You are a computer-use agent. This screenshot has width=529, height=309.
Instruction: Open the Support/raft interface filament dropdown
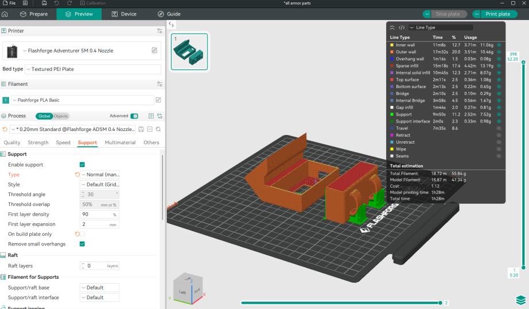click(100, 298)
